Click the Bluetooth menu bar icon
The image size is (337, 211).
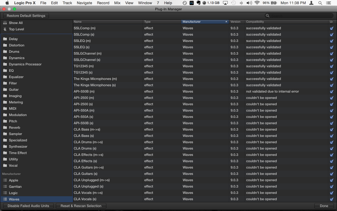tap(241, 3)
